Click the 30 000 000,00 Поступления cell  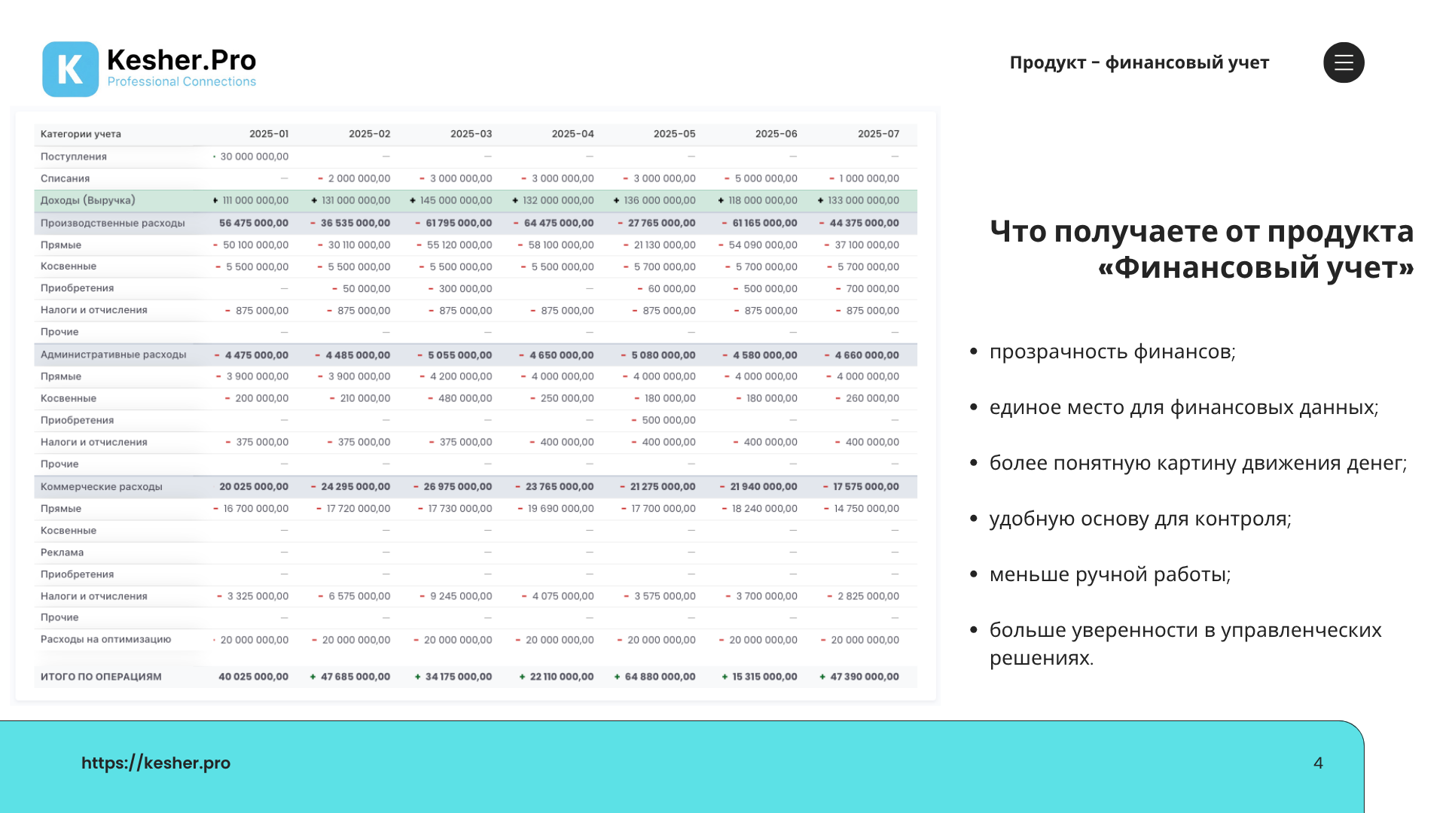254,157
